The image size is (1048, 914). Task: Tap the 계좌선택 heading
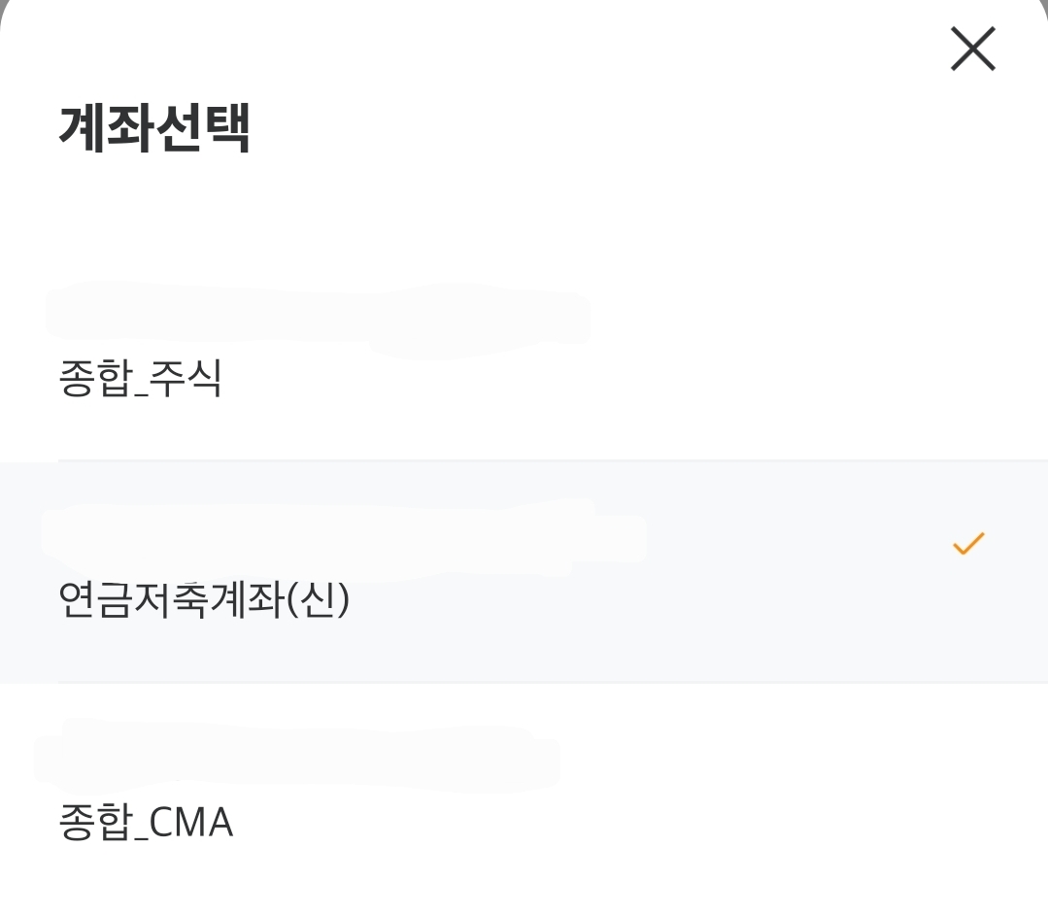(x=154, y=129)
